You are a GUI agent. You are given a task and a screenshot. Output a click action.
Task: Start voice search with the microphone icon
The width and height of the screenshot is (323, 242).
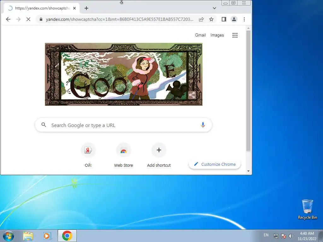203,125
